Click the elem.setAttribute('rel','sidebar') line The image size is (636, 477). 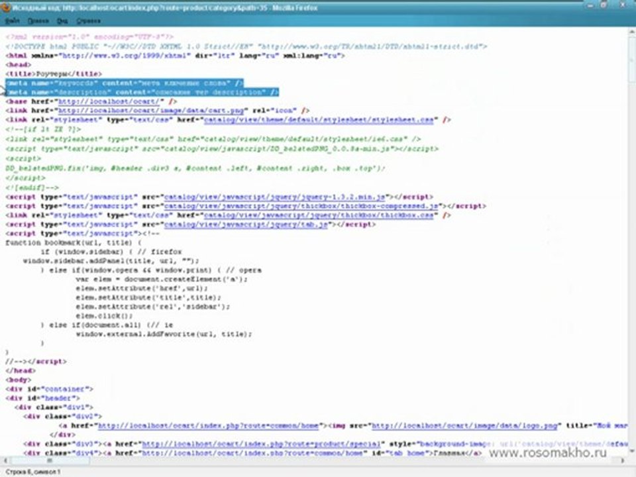[x=152, y=307]
